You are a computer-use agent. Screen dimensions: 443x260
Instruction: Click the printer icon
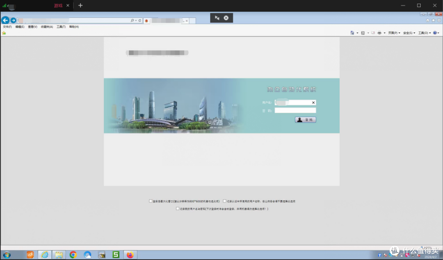click(379, 33)
